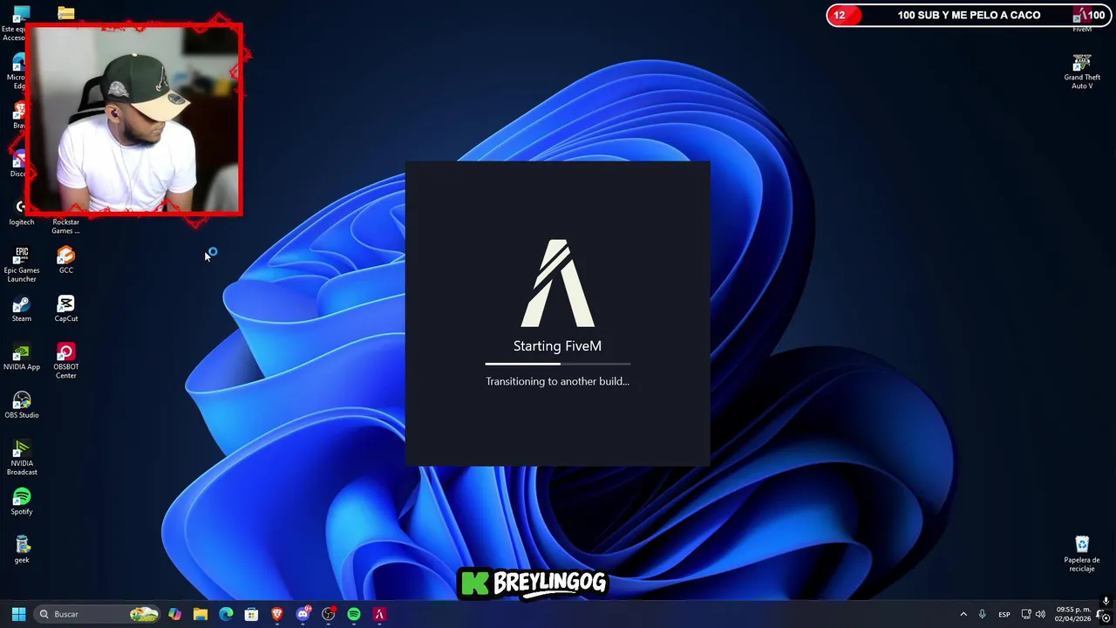Select the geek desktop icon
Screen dimensions: 1116x628
pyautogui.click(x=22, y=549)
